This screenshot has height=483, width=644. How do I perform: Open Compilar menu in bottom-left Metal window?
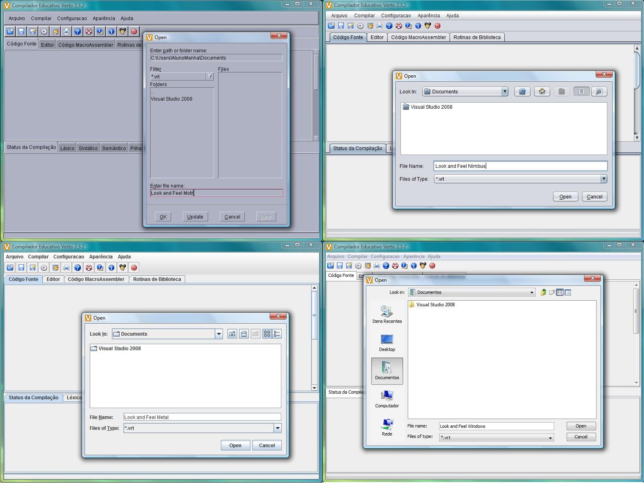point(38,256)
